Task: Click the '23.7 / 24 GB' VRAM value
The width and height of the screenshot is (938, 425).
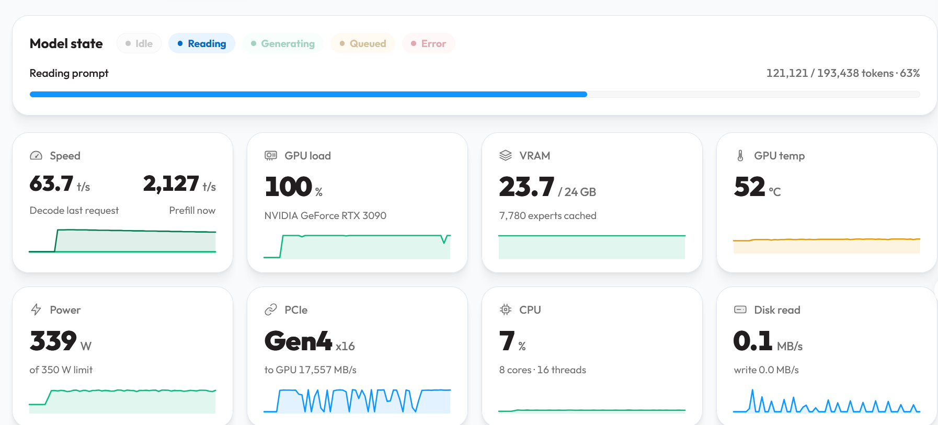Action: pyautogui.click(x=547, y=187)
